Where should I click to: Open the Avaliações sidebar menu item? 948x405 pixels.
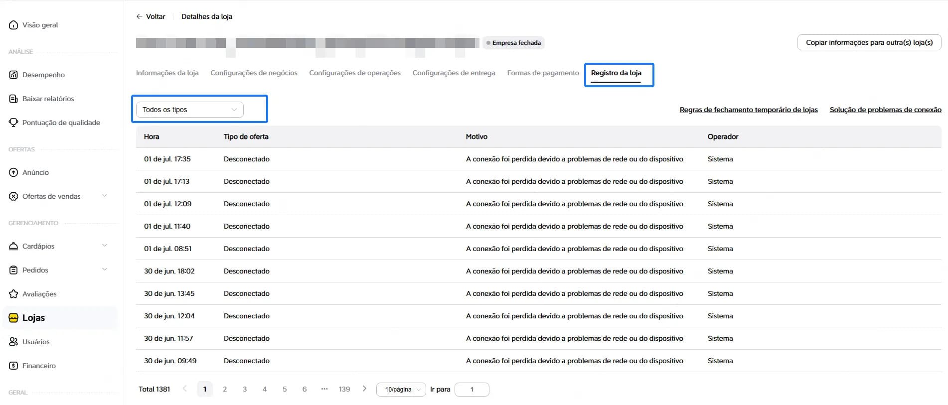point(60,294)
